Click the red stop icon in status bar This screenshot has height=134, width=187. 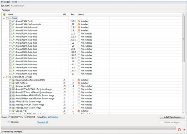[x=179, y=130]
